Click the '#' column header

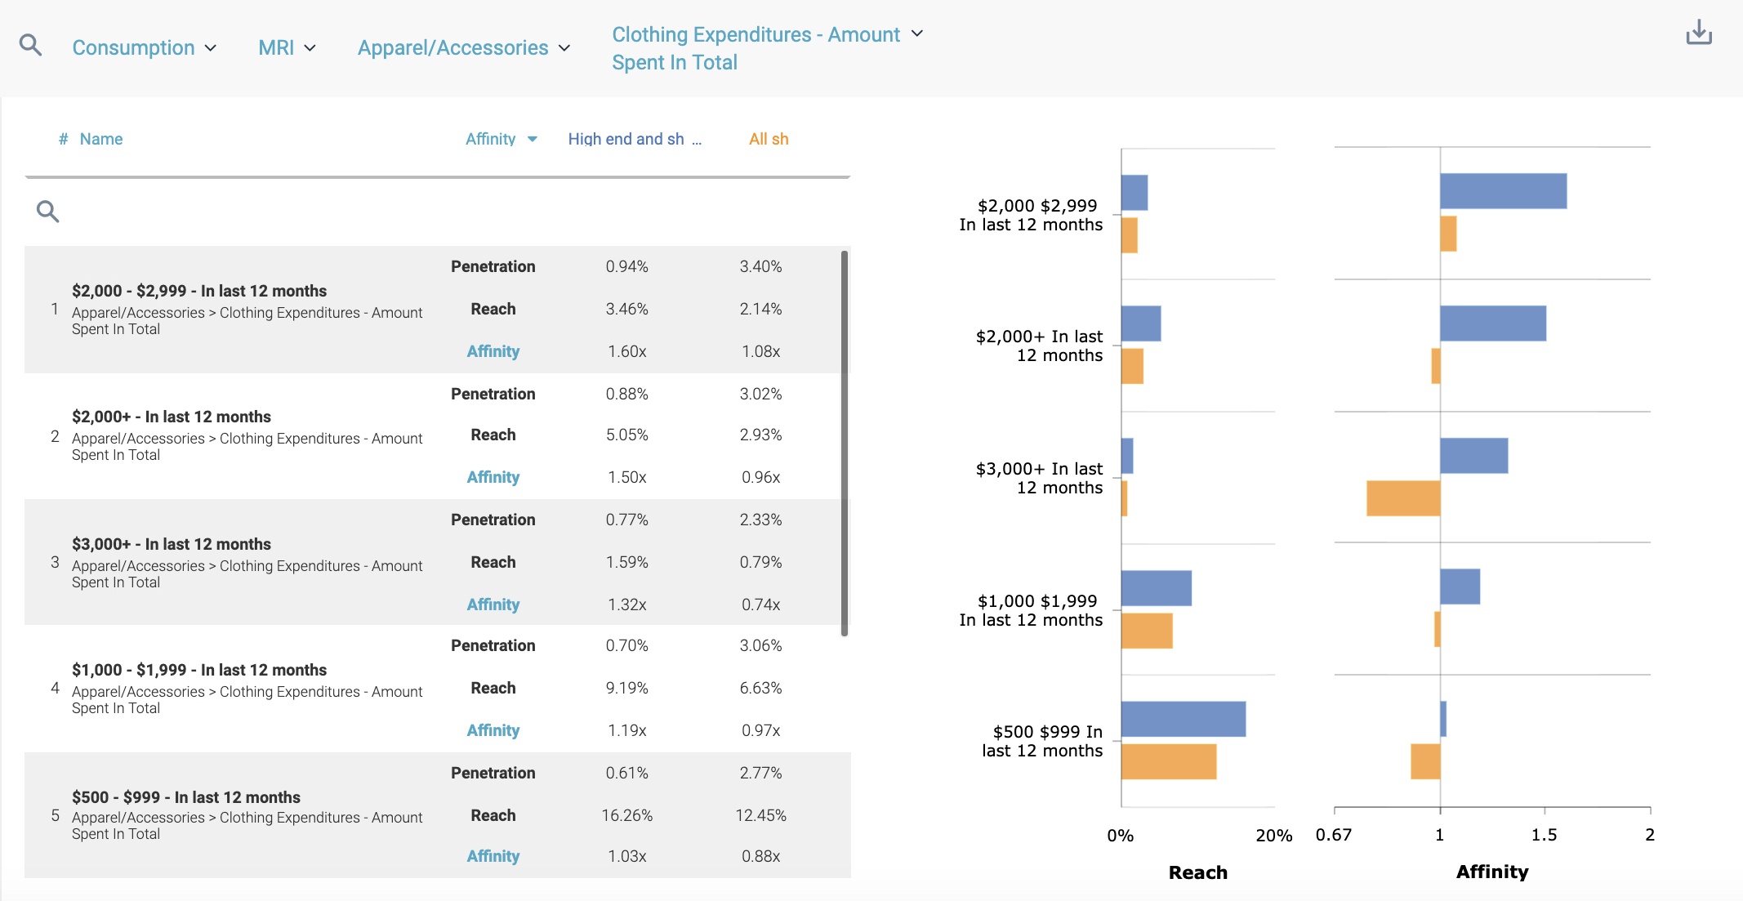(x=63, y=140)
